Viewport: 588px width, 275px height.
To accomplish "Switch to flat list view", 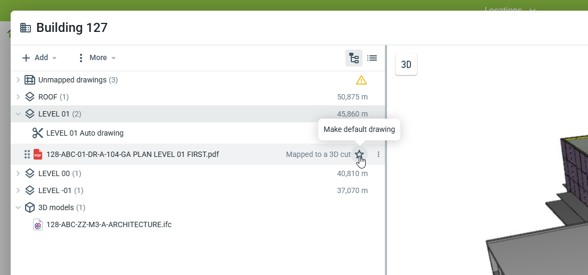I will 372,58.
